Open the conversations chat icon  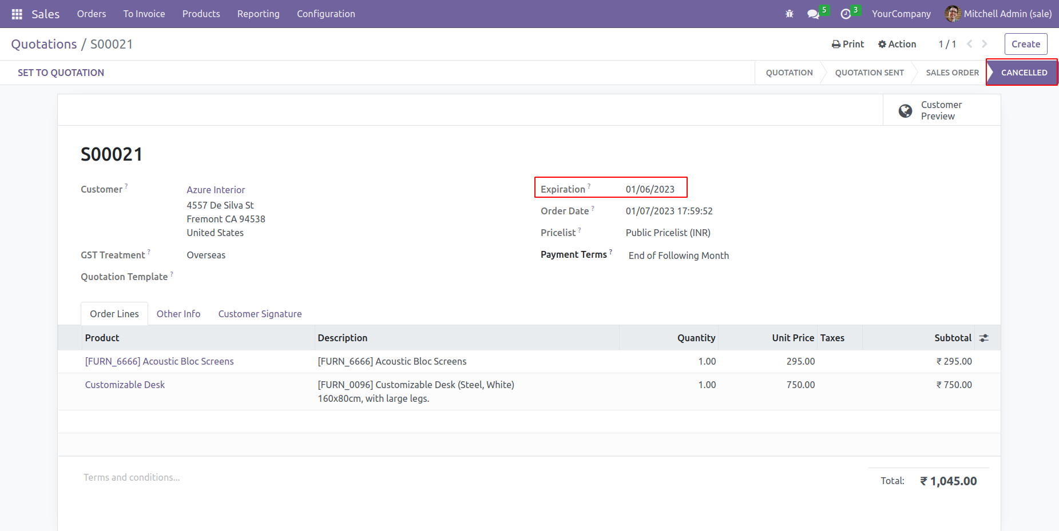tap(813, 14)
